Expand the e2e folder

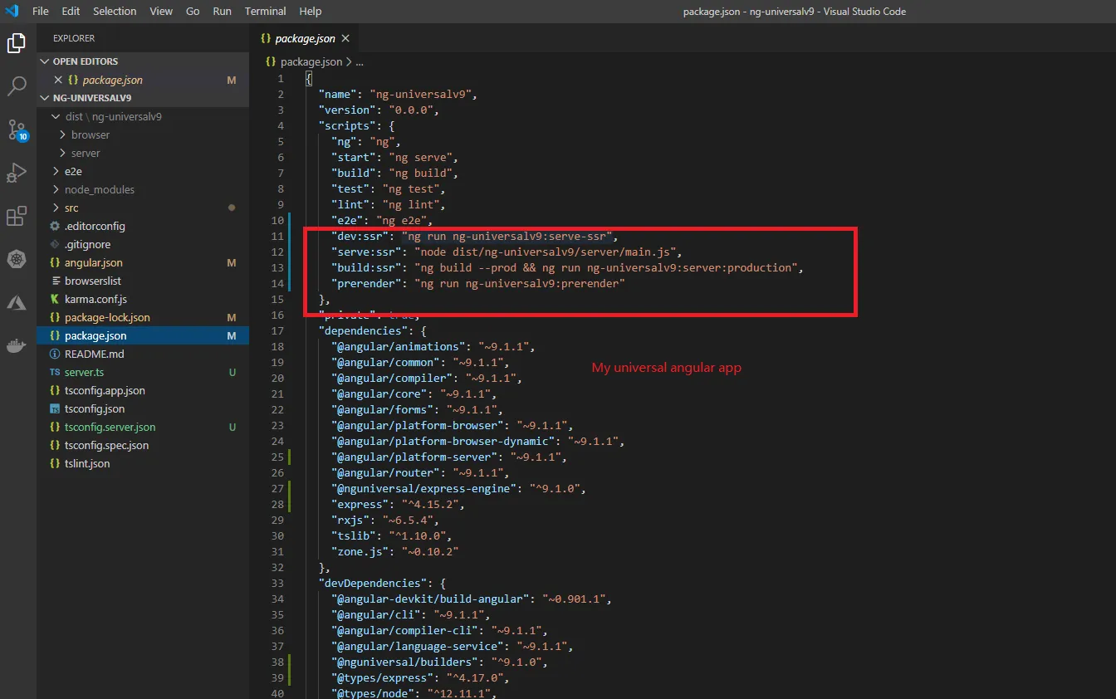tap(56, 172)
